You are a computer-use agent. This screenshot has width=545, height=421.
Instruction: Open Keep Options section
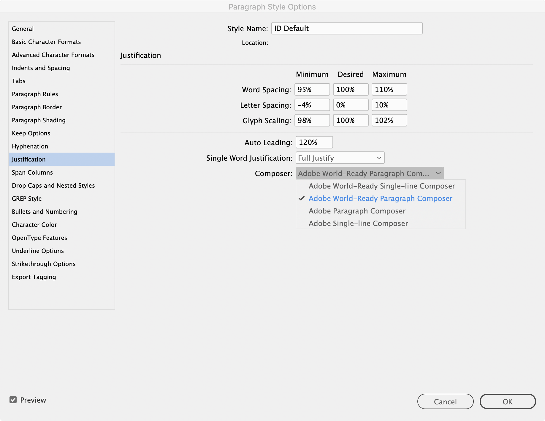point(31,133)
